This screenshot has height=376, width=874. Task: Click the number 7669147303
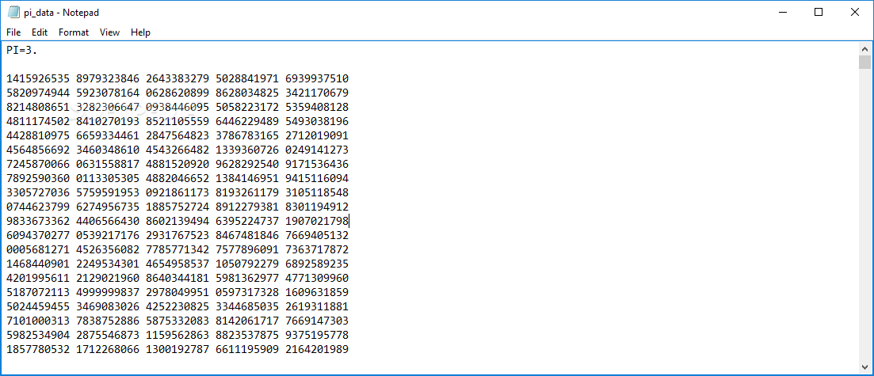tap(317, 321)
